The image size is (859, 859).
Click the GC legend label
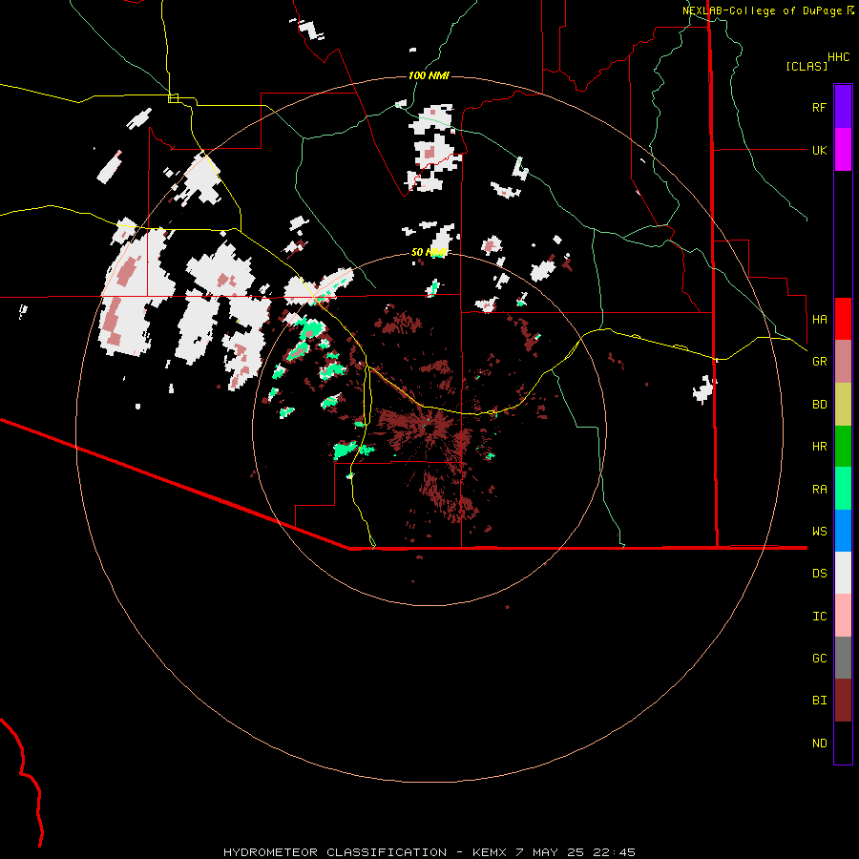(x=819, y=658)
